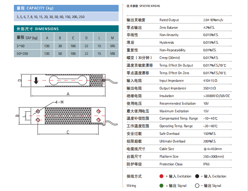Click the value '>2000MΩ/50VDC'
This screenshot has width=248, height=191.
pyautogui.click(x=216, y=96)
